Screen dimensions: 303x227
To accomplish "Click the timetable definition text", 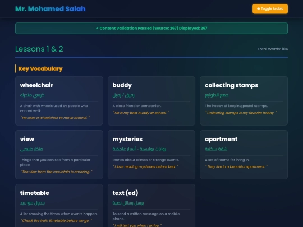I will 59,214.
